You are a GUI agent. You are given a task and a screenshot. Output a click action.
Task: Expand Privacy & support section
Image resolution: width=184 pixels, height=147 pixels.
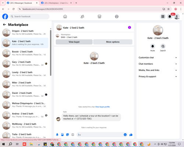tap(158, 76)
